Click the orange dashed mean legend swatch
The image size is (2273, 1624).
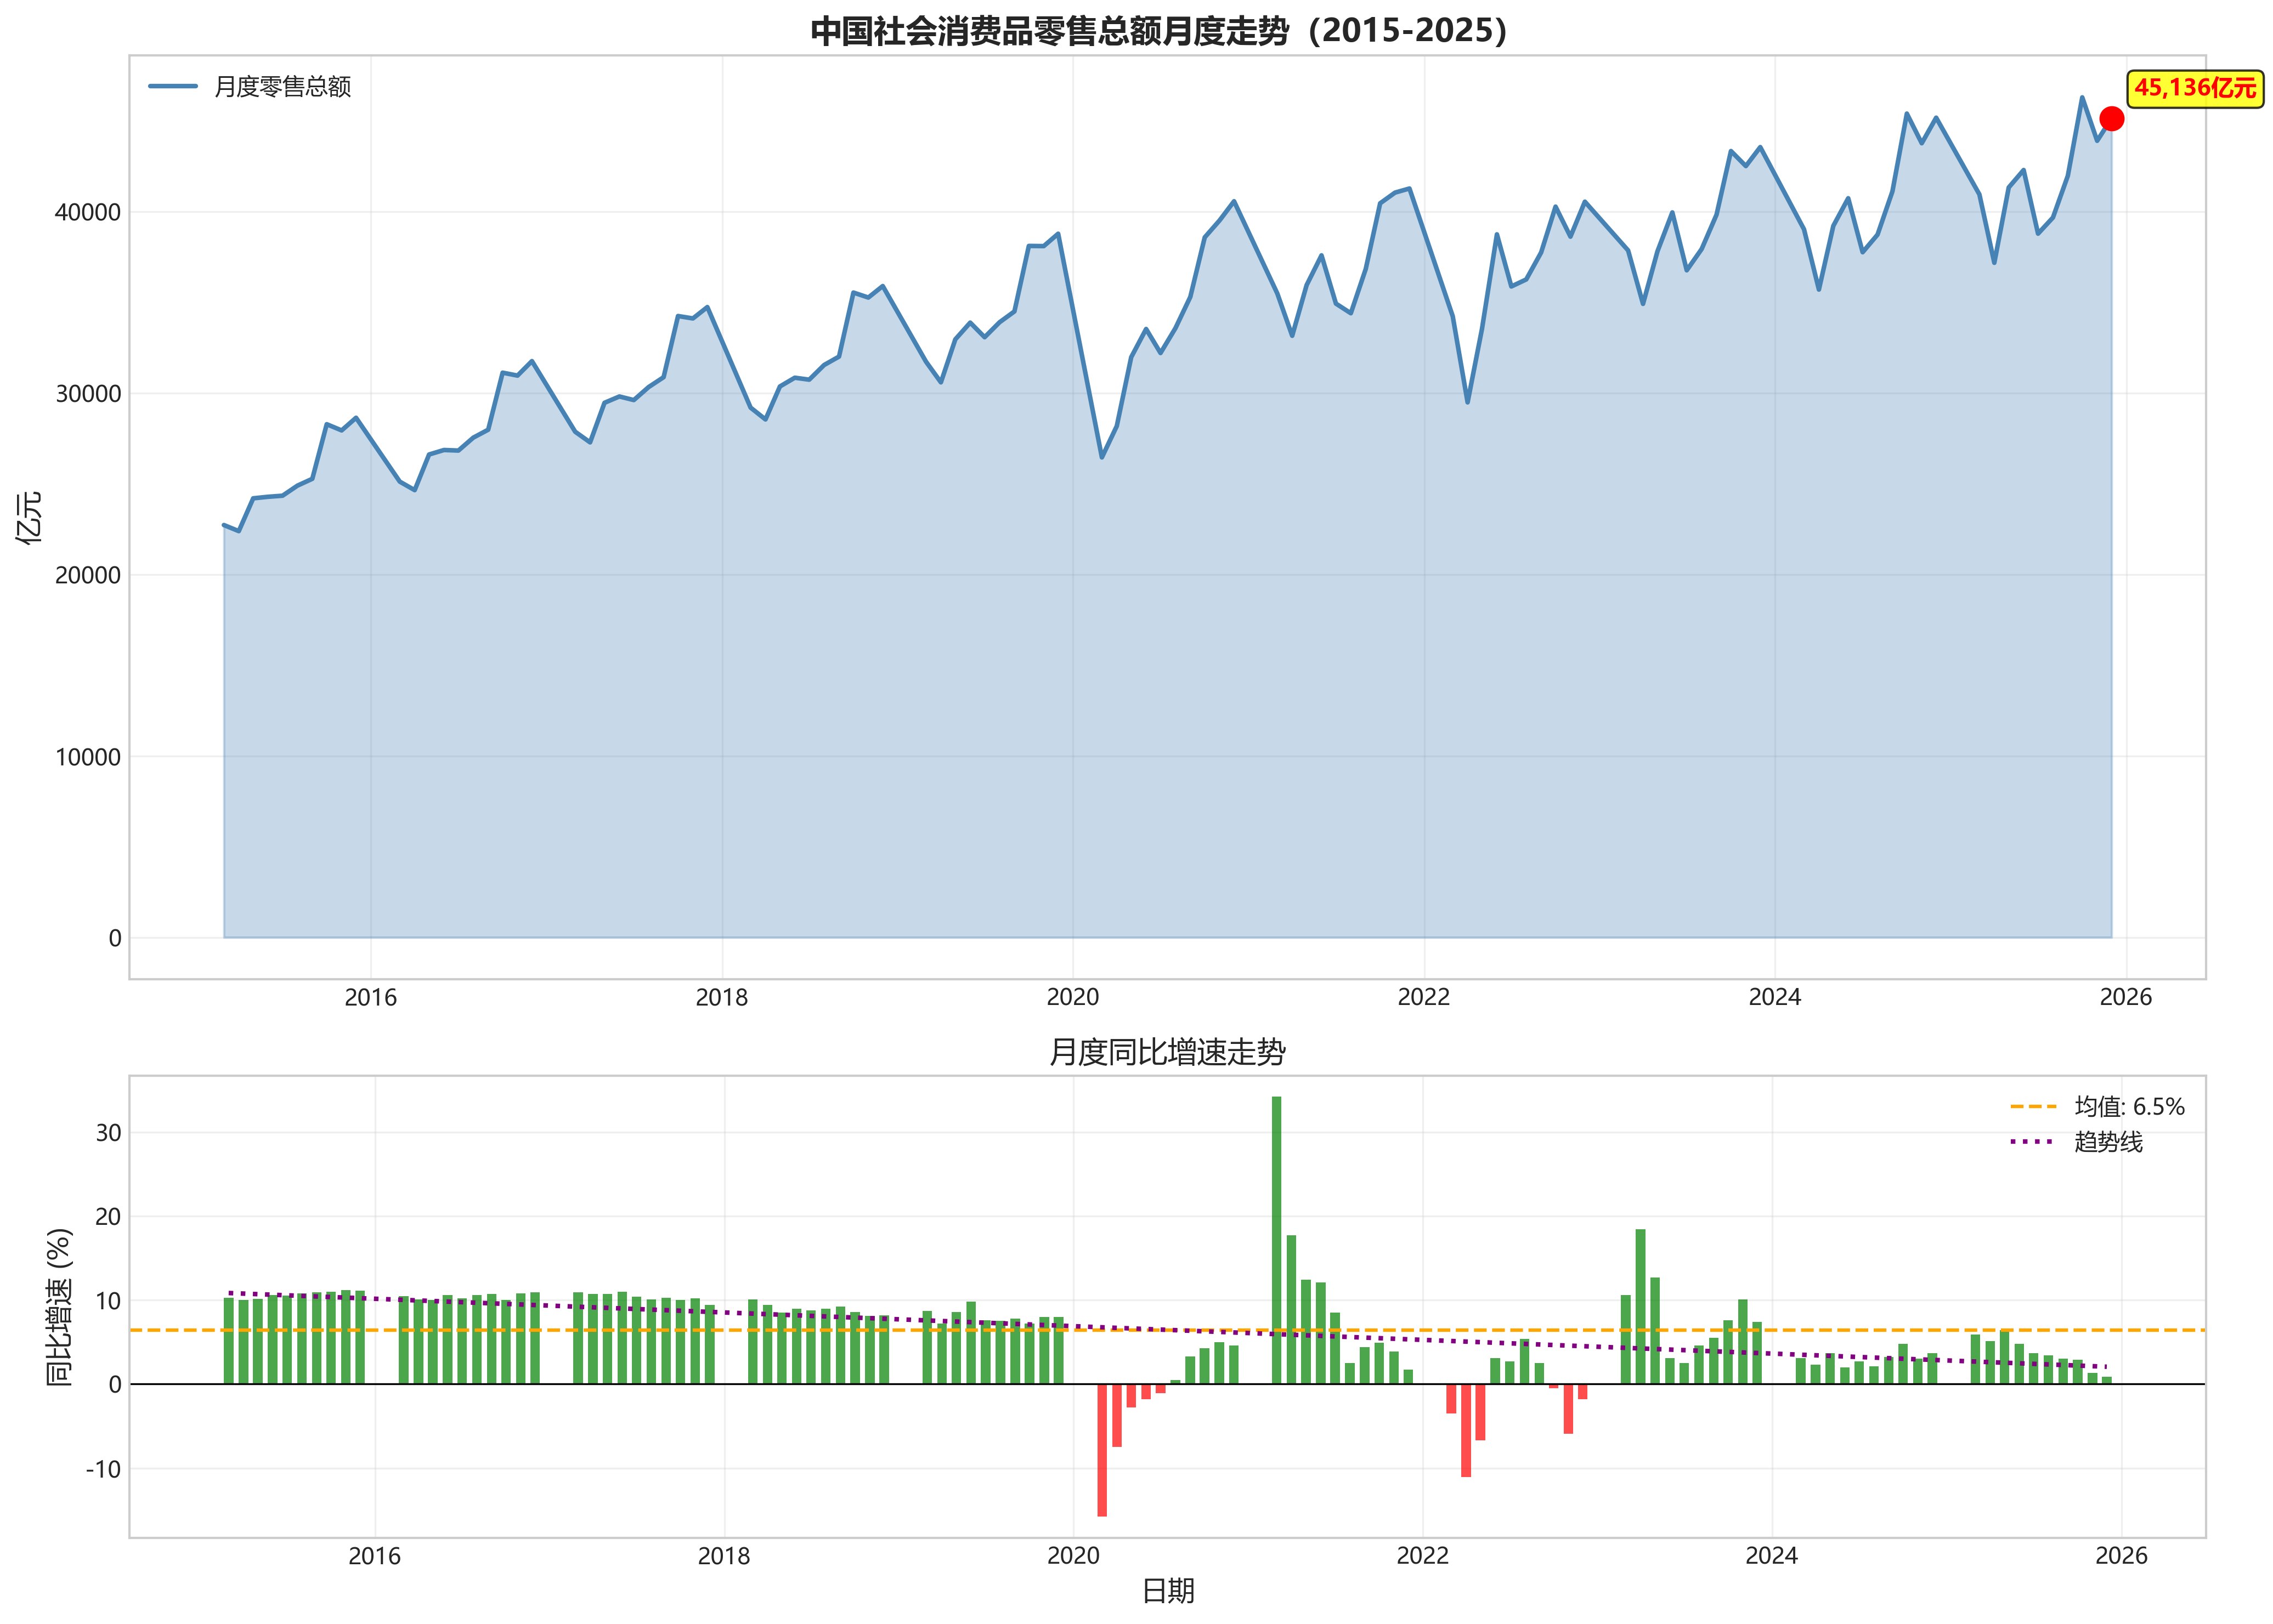(x=2033, y=1107)
